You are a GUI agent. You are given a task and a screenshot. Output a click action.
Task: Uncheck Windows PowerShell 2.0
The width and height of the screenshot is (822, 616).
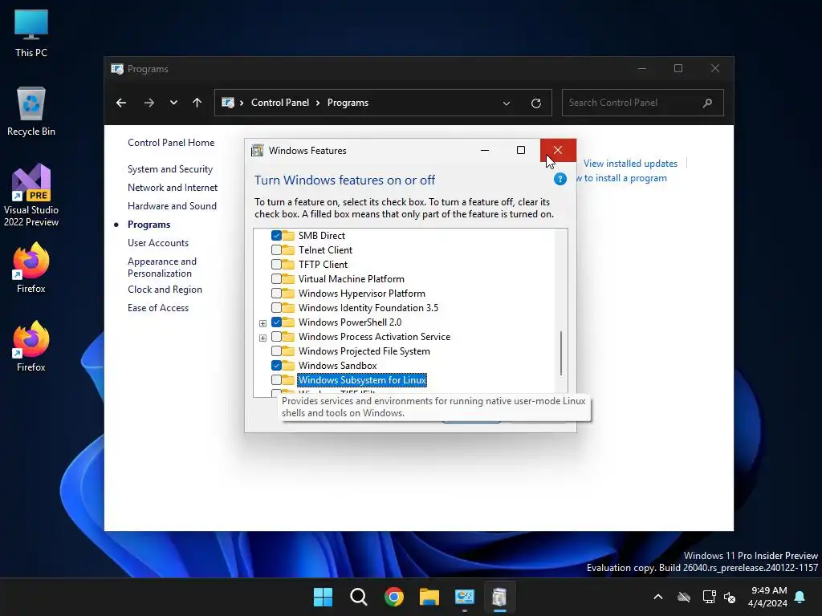tap(276, 322)
